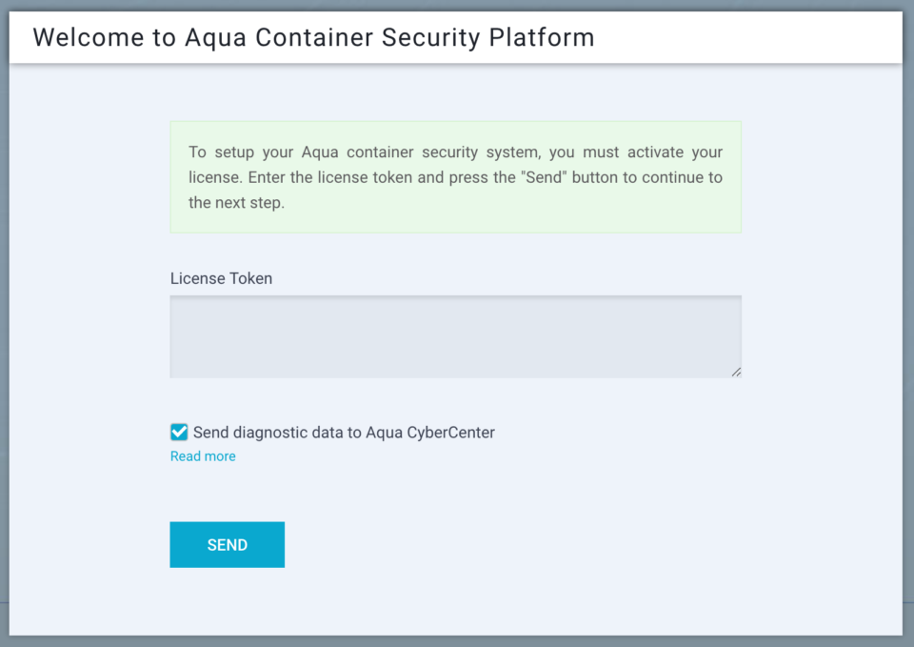Focus the empty license token textbox

tap(455, 334)
